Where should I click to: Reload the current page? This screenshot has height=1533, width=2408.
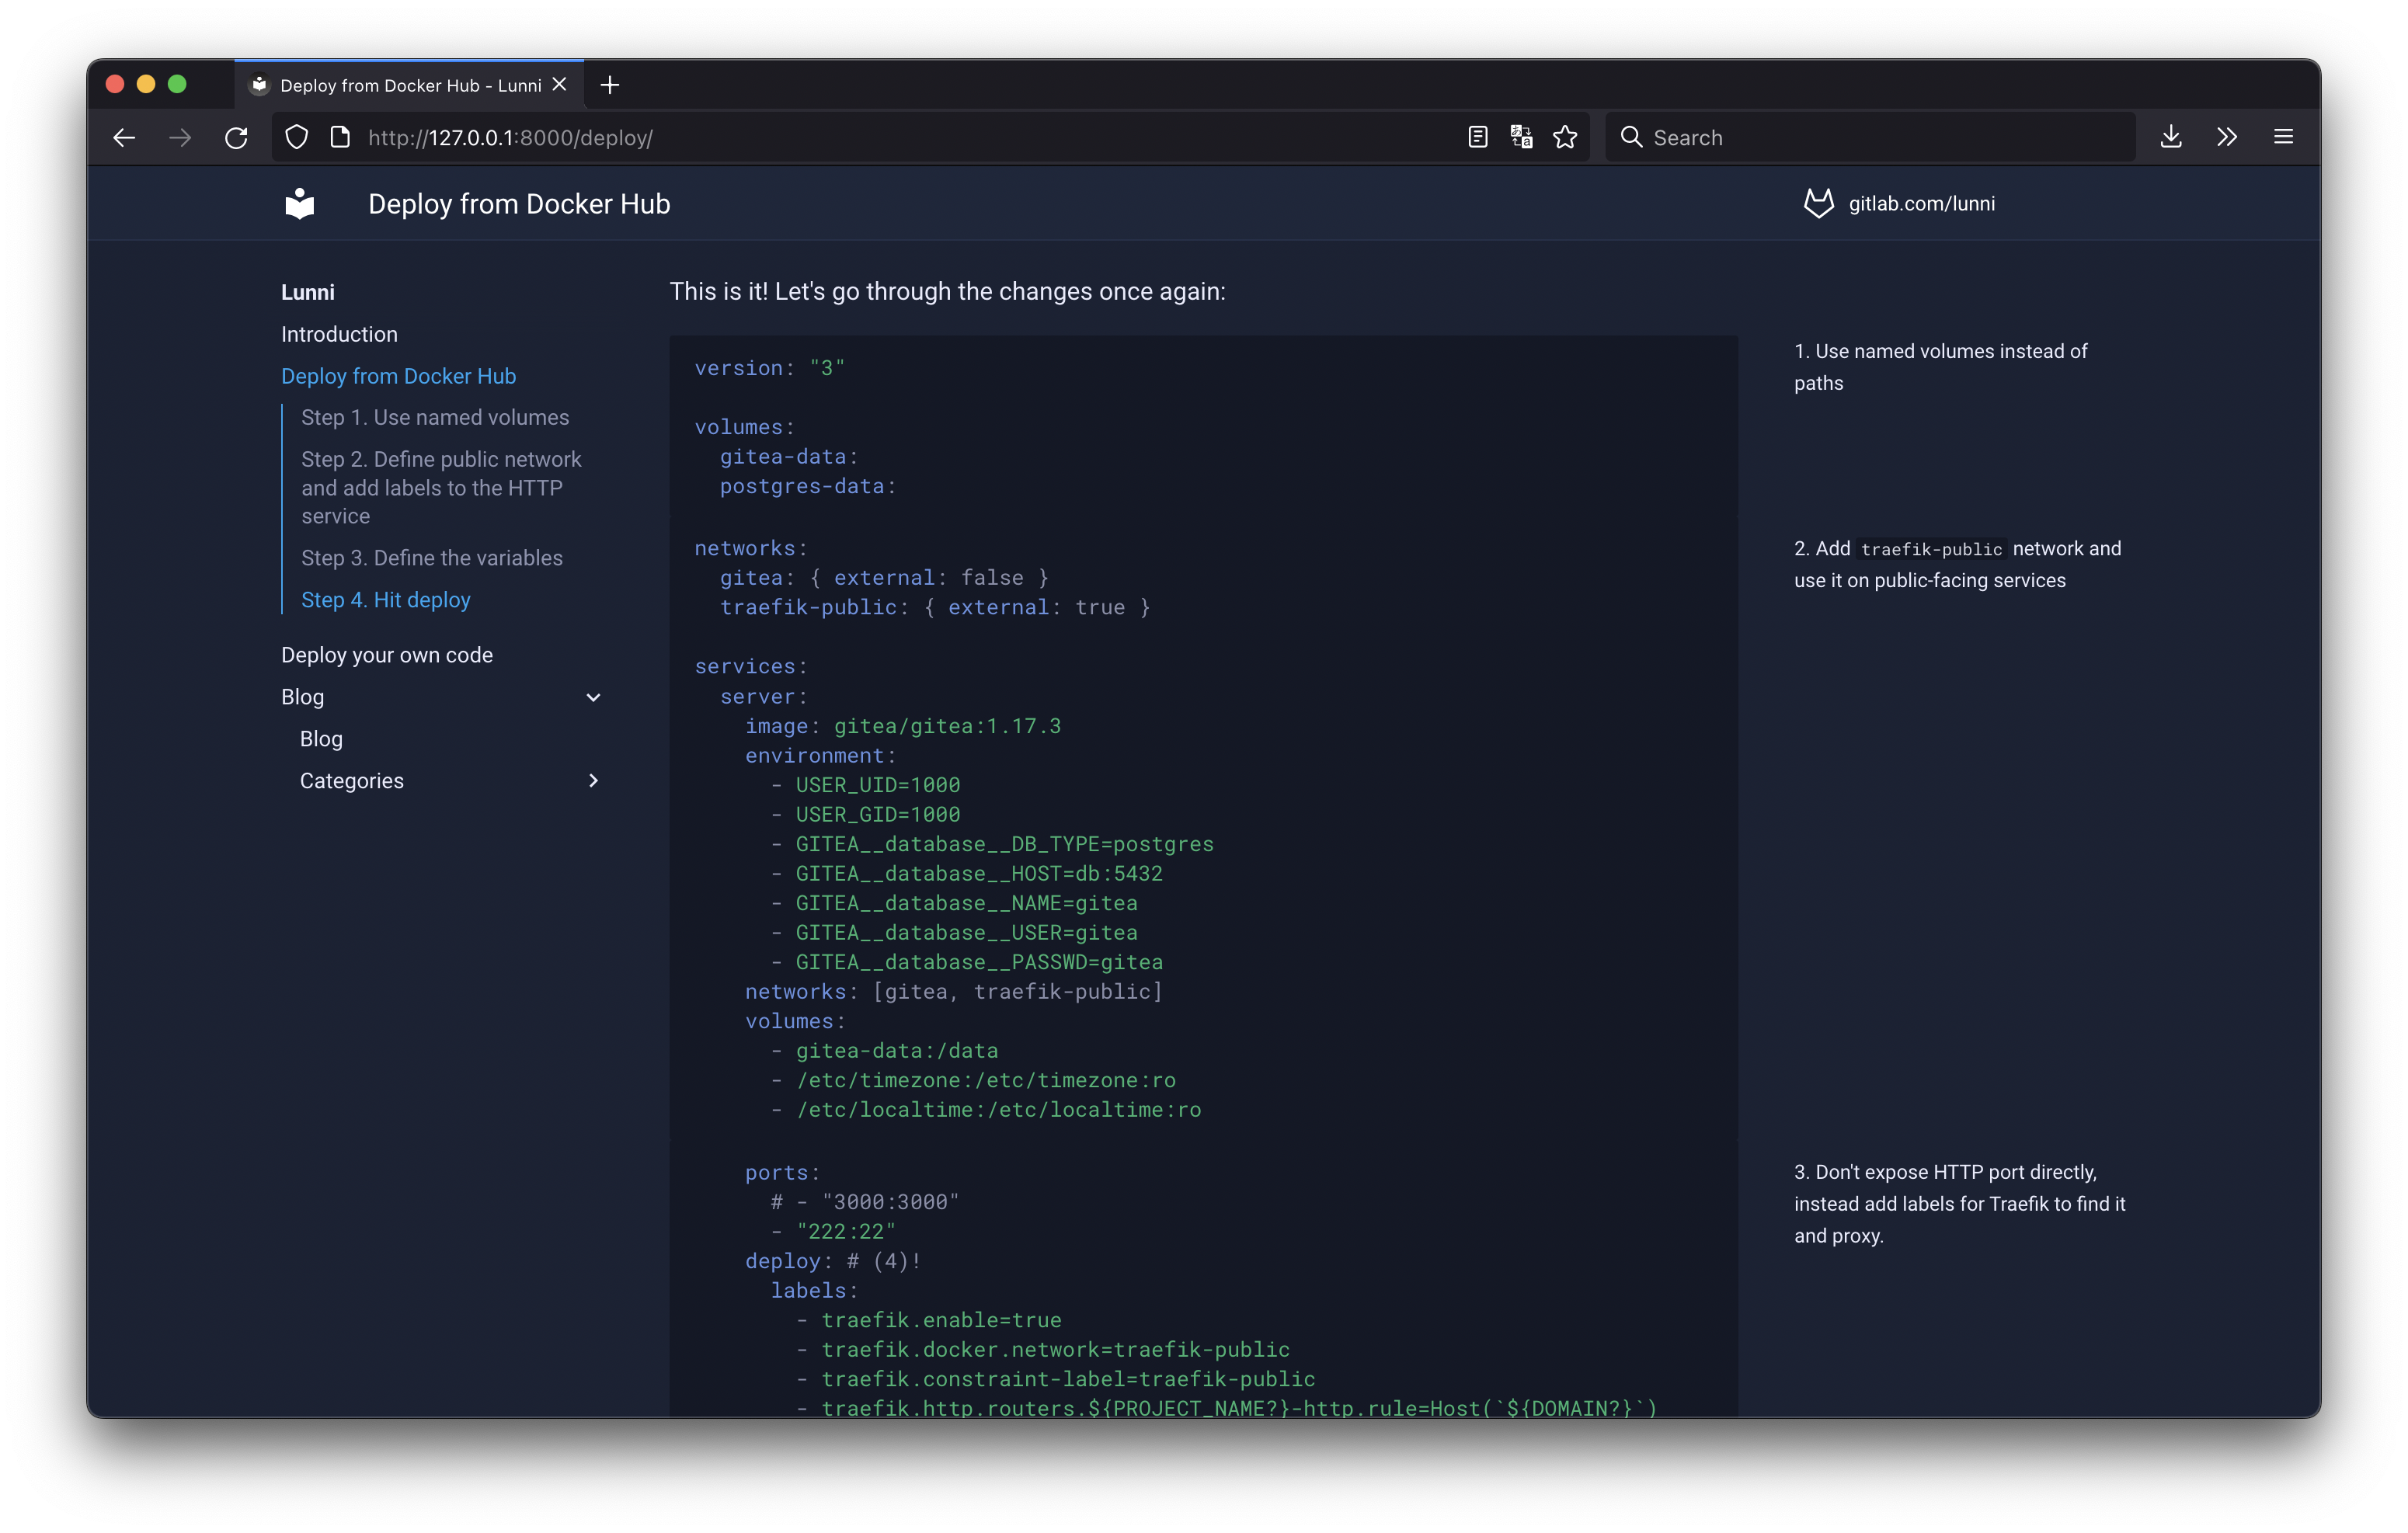click(236, 137)
